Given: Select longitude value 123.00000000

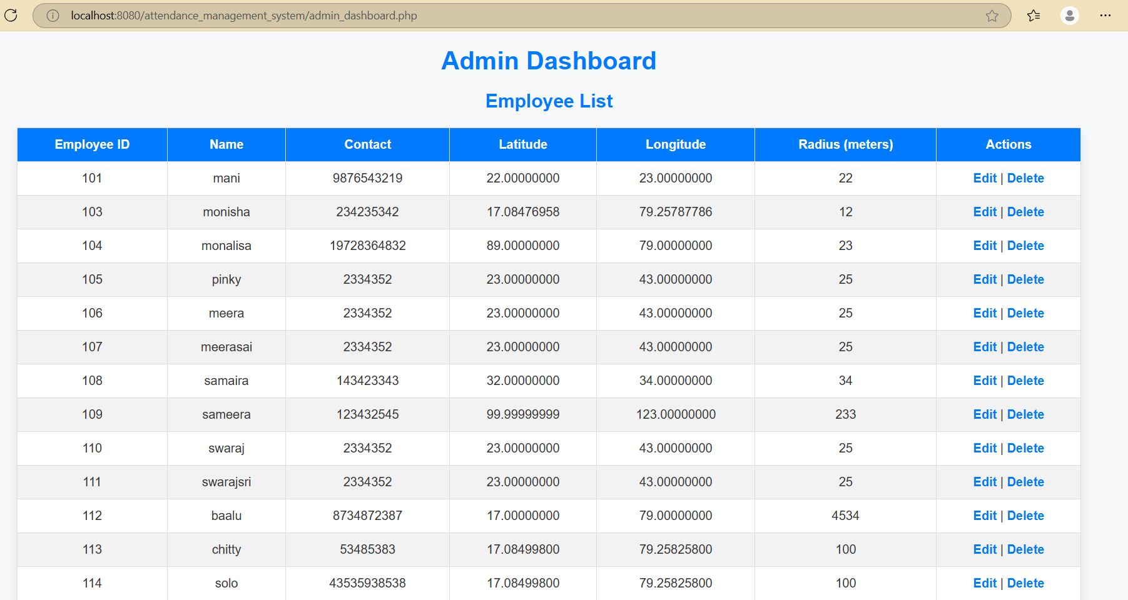Looking at the screenshot, I should pyautogui.click(x=676, y=414).
